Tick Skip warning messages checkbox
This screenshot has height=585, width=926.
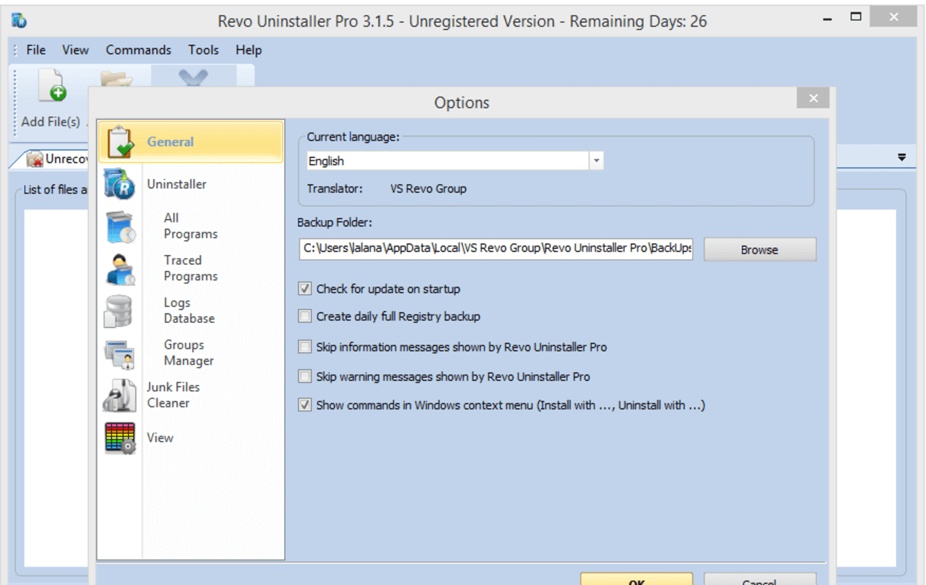(305, 376)
